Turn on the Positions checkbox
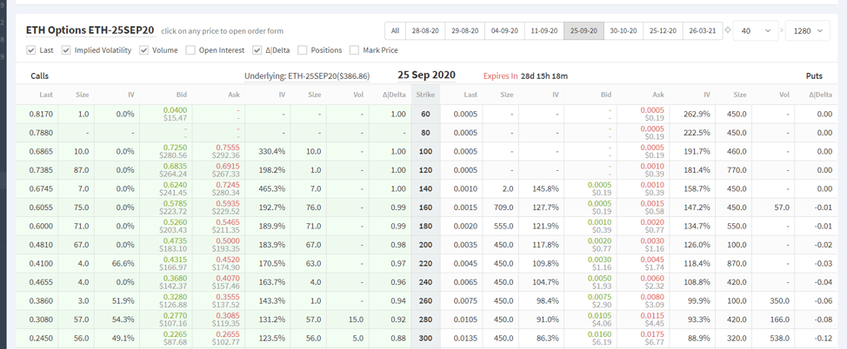 (x=303, y=50)
